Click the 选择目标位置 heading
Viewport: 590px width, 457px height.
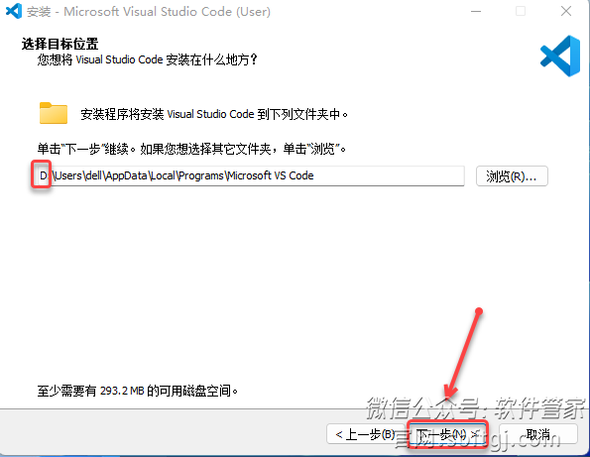(x=59, y=44)
